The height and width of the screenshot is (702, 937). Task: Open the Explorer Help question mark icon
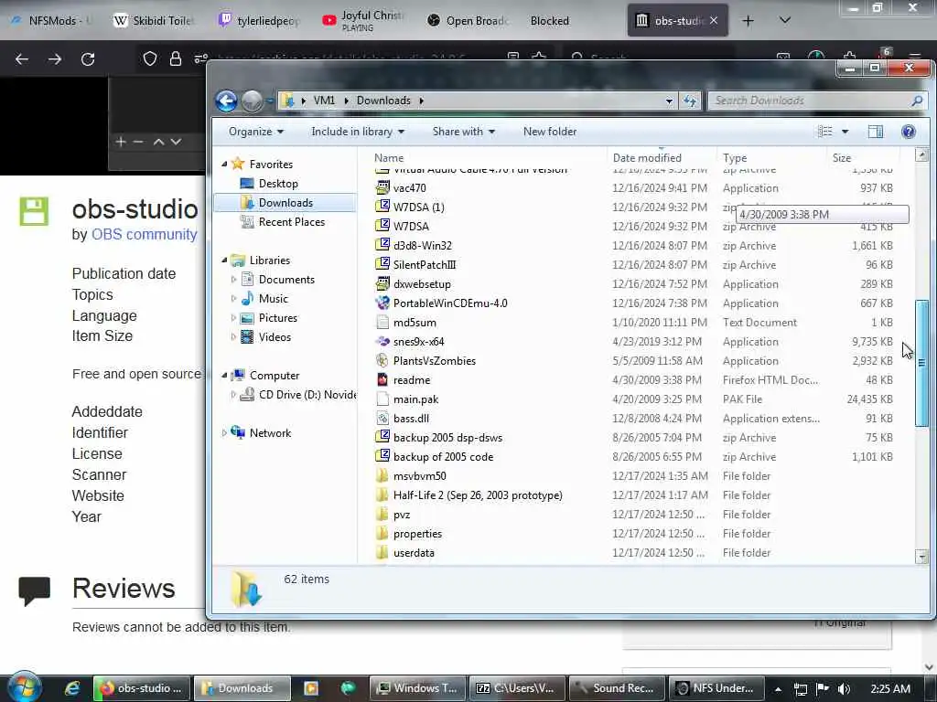point(909,132)
